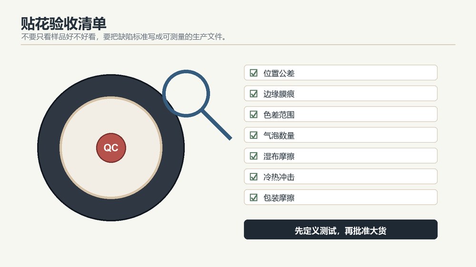Toggle the 包装摩擦 checkbox

point(254,197)
